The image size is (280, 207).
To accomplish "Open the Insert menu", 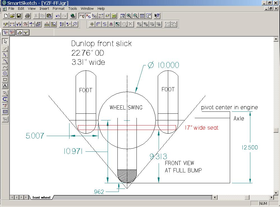I will (44, 9).
